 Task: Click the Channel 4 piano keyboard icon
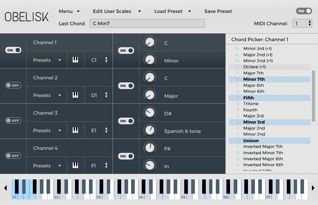click(75, 166)
